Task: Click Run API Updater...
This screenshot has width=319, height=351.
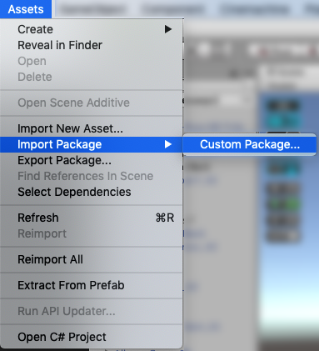Action: click(92, 311)
